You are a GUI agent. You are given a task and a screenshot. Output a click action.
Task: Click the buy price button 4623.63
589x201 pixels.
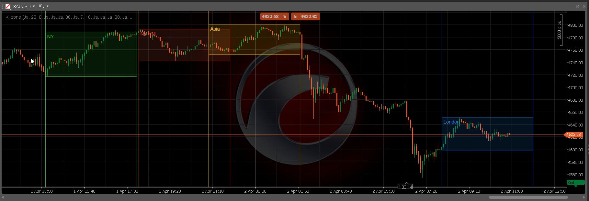point(305,16)
